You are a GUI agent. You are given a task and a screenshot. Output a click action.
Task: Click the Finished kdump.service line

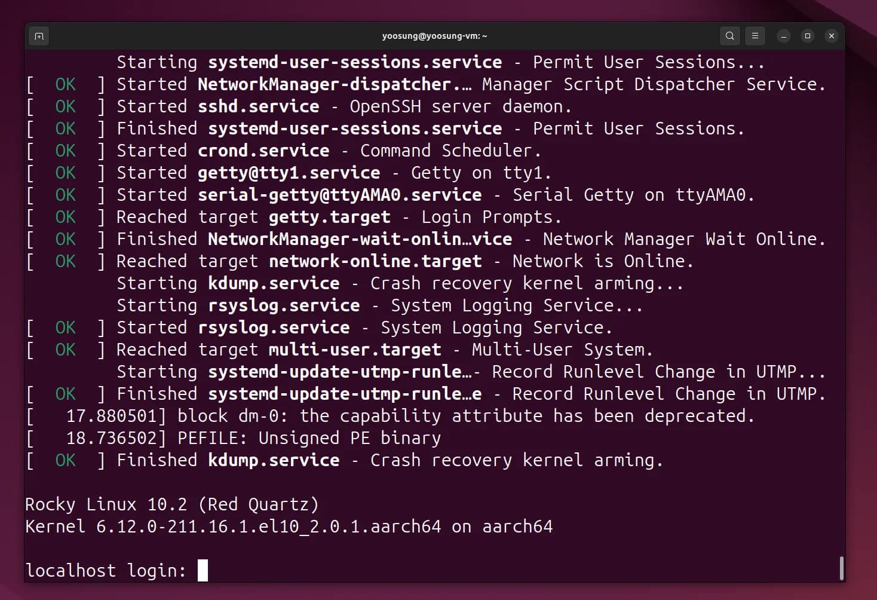click(x=345, y=460)
